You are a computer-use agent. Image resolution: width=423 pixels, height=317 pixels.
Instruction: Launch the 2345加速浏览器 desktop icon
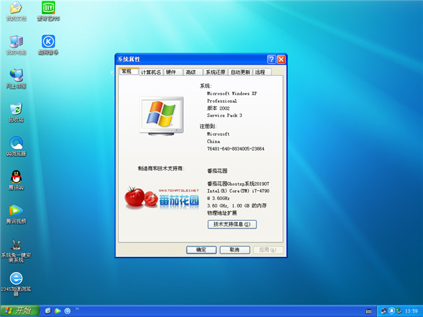click(16, 285)
